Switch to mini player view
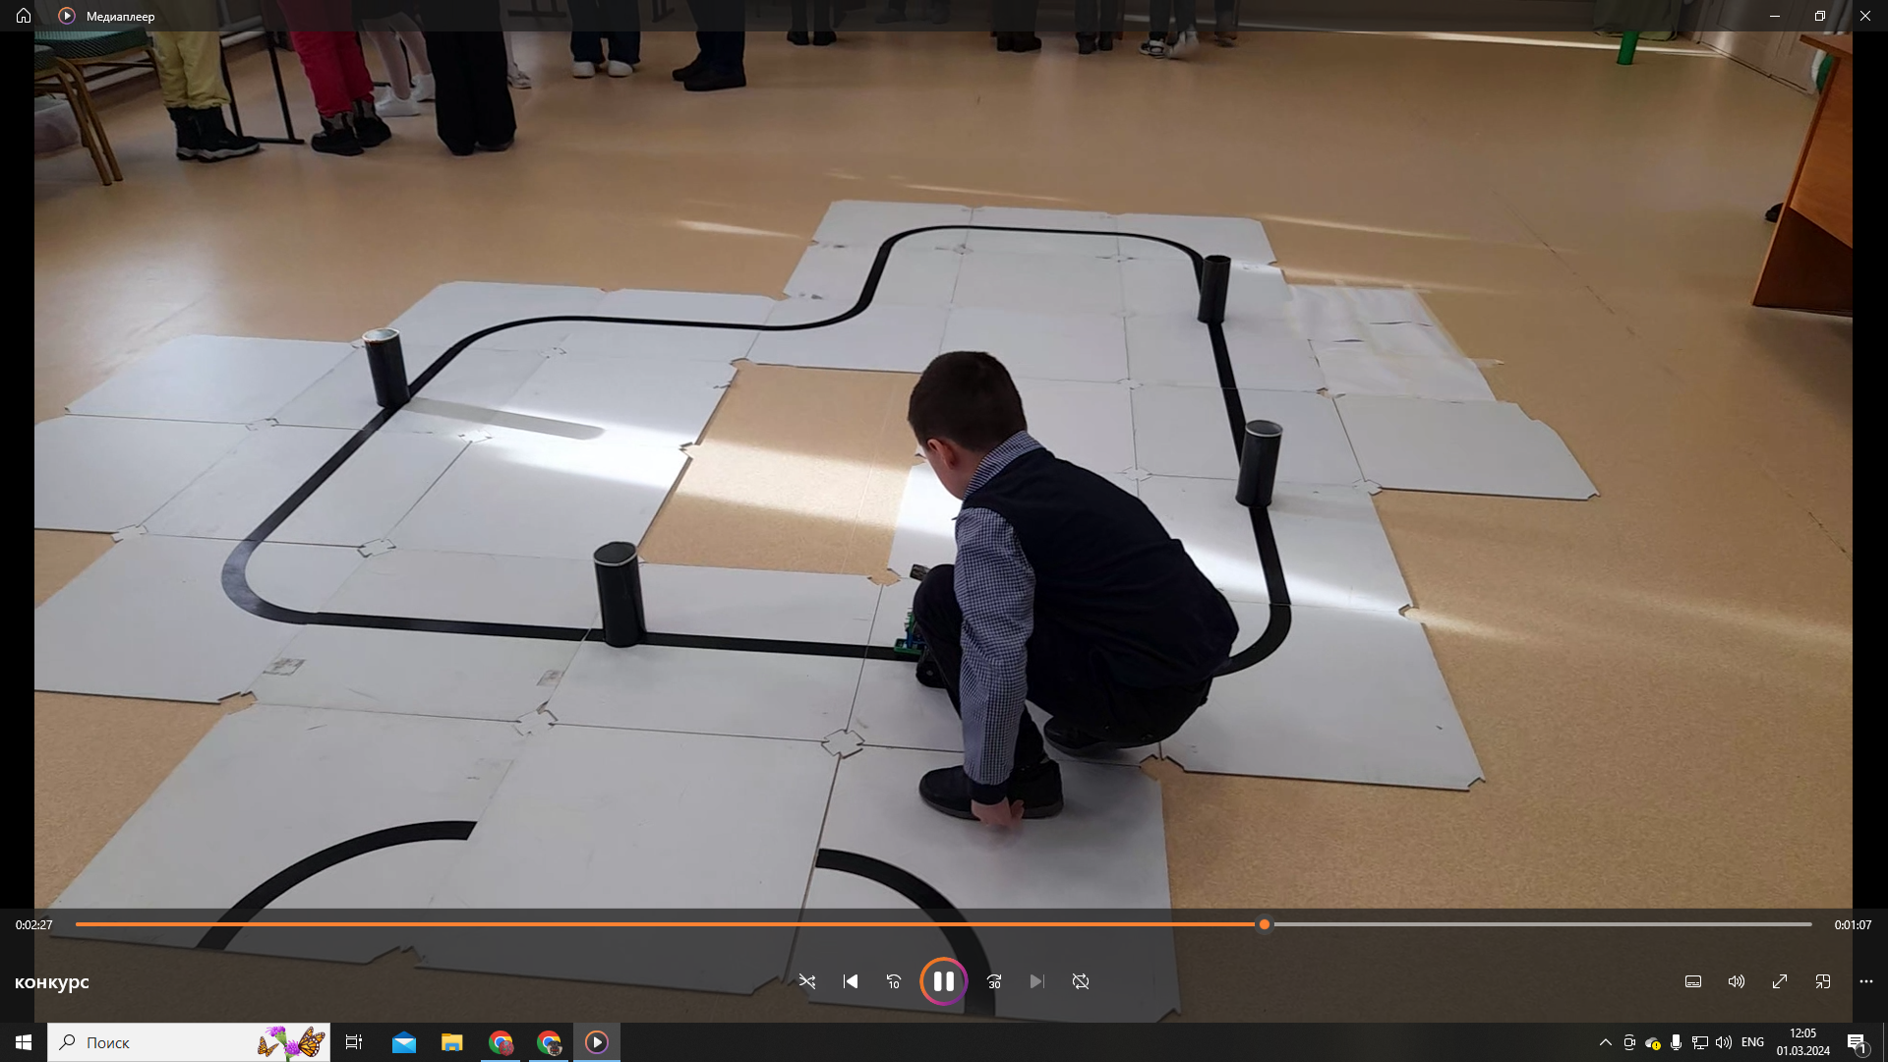The width and height of the screenshot is (1888, 1062). point(1823,981)
